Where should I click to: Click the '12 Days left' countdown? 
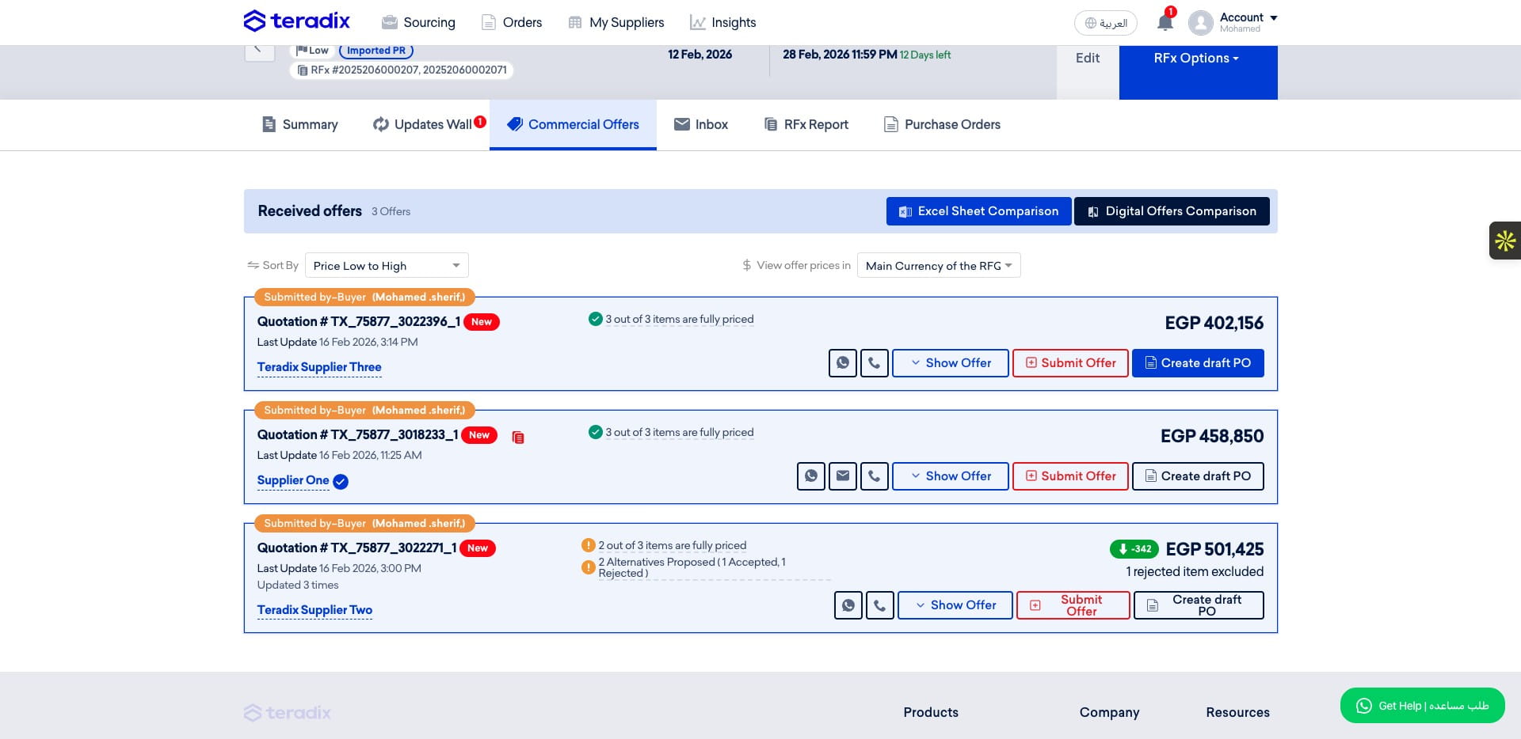924,55
